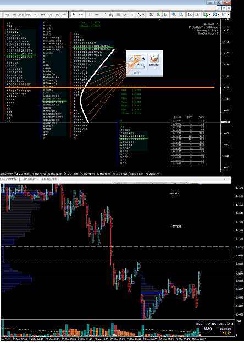Click the yellow '10:22' timer text
This screenshot has height=343, width=244.
[227, 333]
